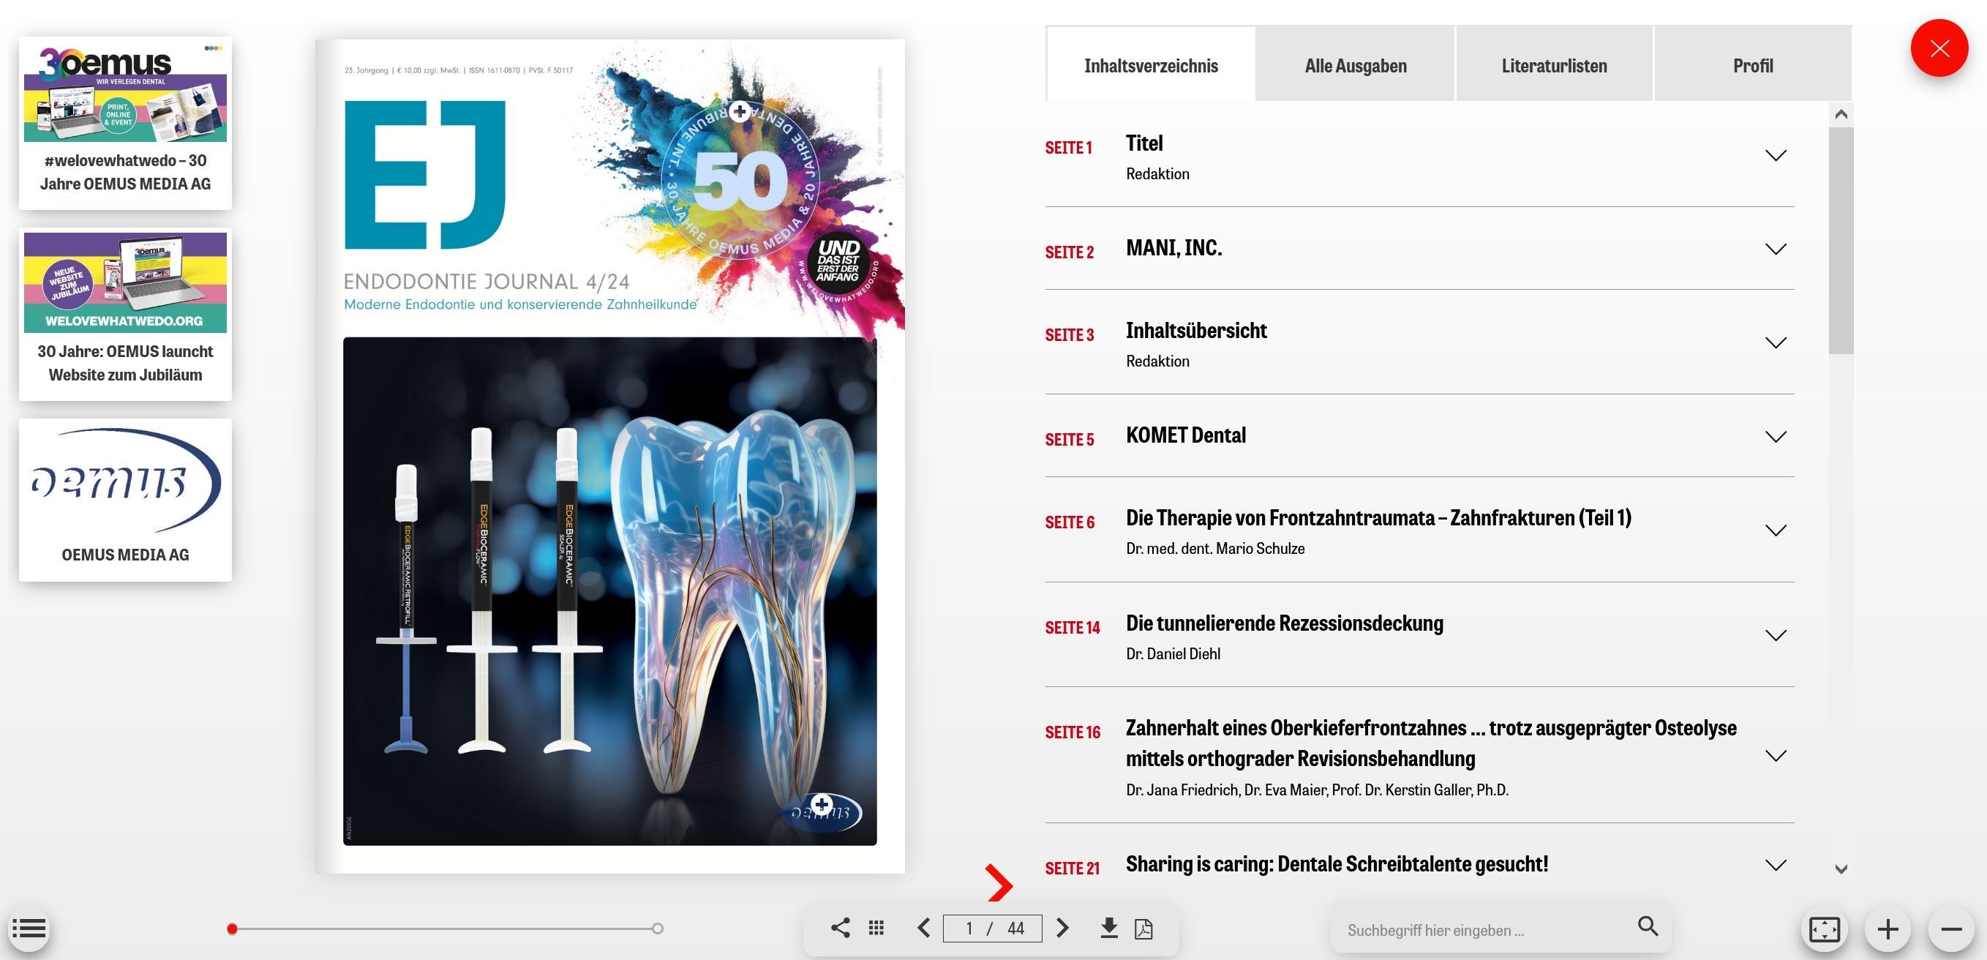This screenshot has width=1987, height=960.
Task: Click author Dr. Daniel Diehl
Action: [1173, 653]
